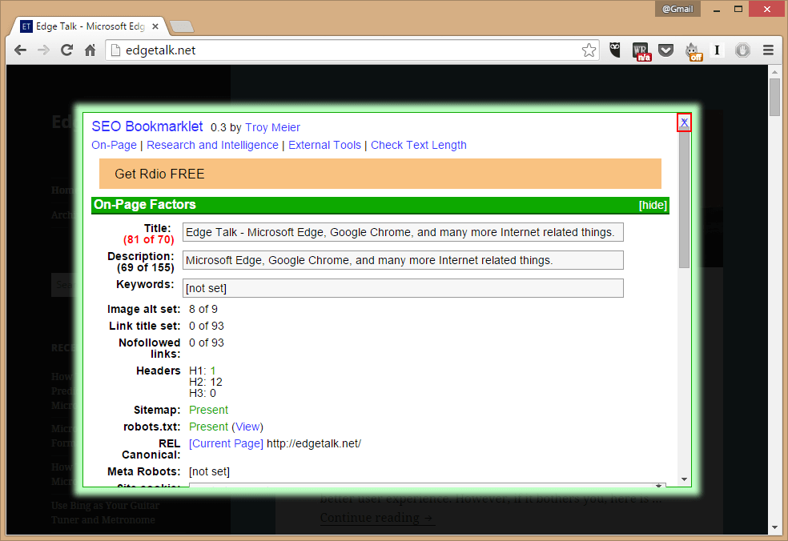Open a new tab next to Edge Talk
Viewport: 788px width, 541px height.
(x=182, y=26)
